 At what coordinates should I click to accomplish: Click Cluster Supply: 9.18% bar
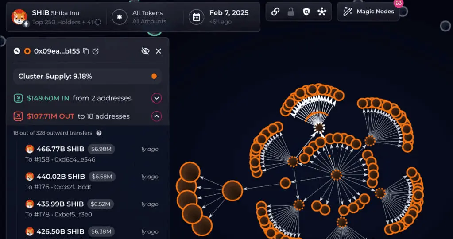[88, 77]
